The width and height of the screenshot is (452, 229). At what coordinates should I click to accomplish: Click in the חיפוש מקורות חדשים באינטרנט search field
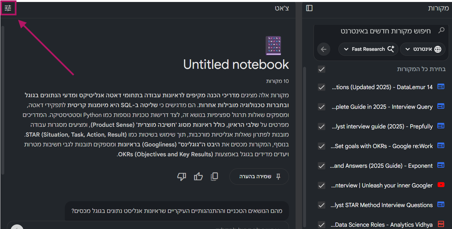tap(386, 31)
